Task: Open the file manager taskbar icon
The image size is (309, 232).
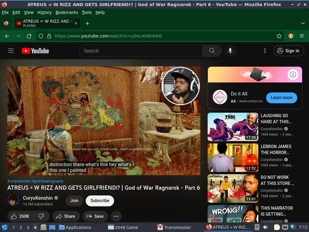Action: coord(43,227)
